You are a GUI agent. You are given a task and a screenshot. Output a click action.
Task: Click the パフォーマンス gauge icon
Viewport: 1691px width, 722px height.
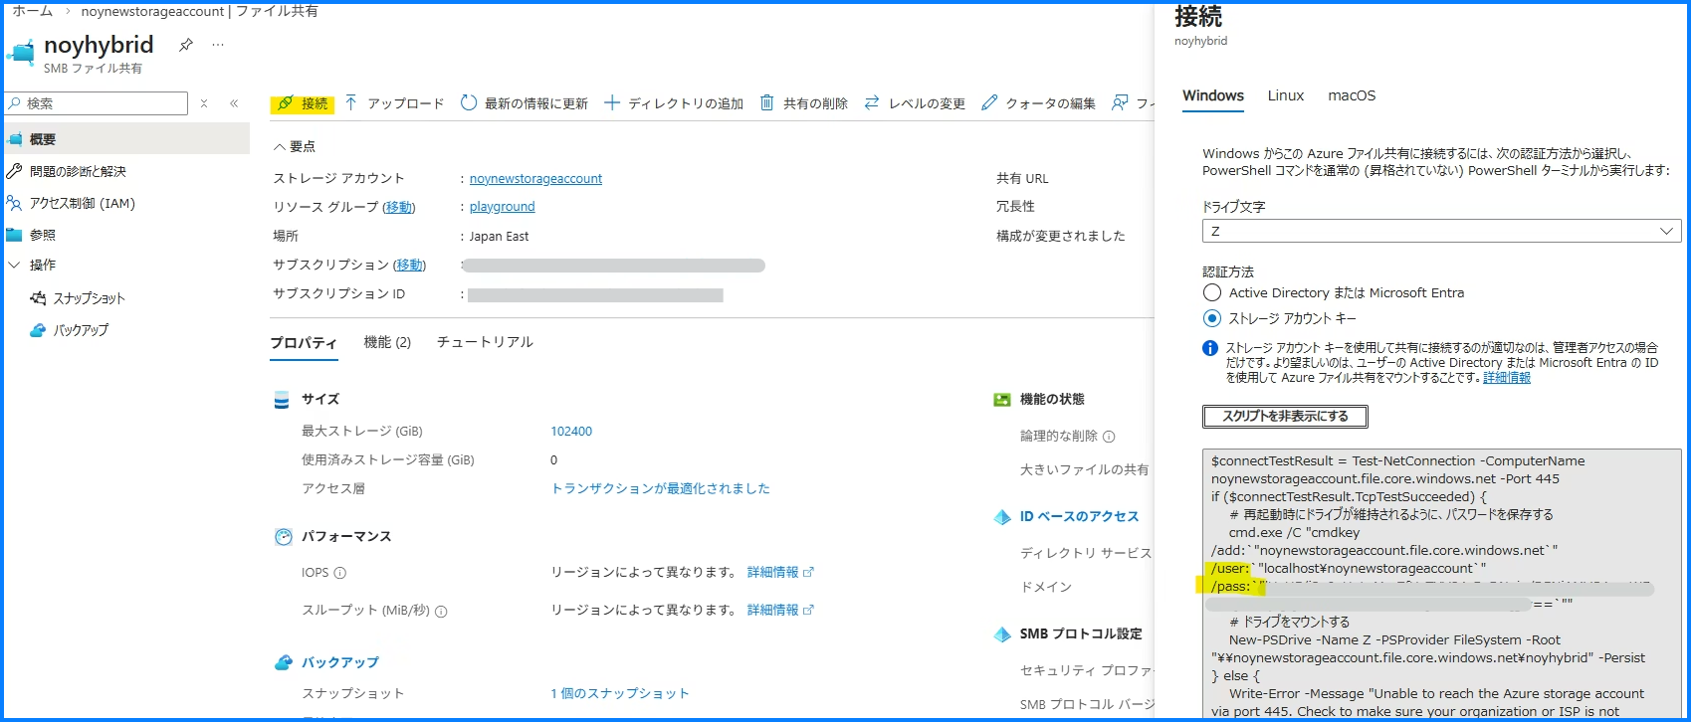pyautogui.click(x=283, y=537)
